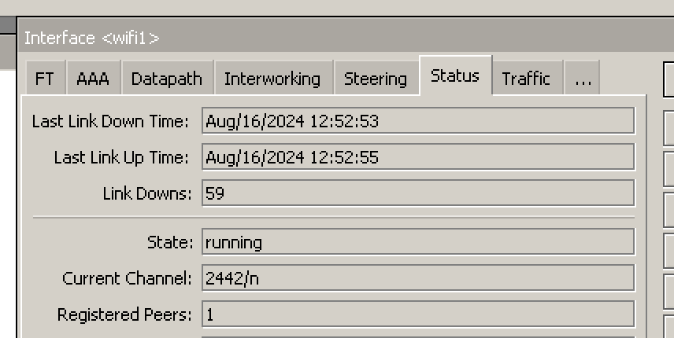This screenshot has width=674, height=338.
Task: Click the State field showing running
Action: pyautogui.click(x=418, y=242)
